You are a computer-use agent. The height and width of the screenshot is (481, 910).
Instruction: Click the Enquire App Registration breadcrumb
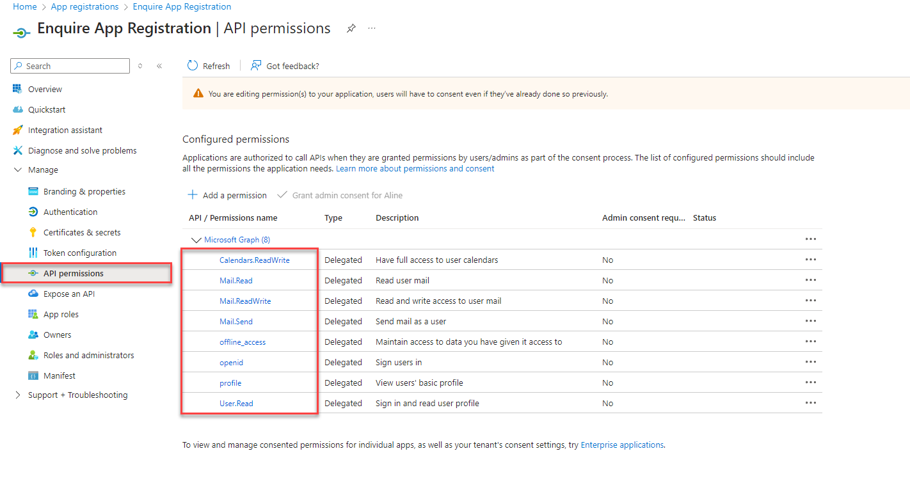182,6
